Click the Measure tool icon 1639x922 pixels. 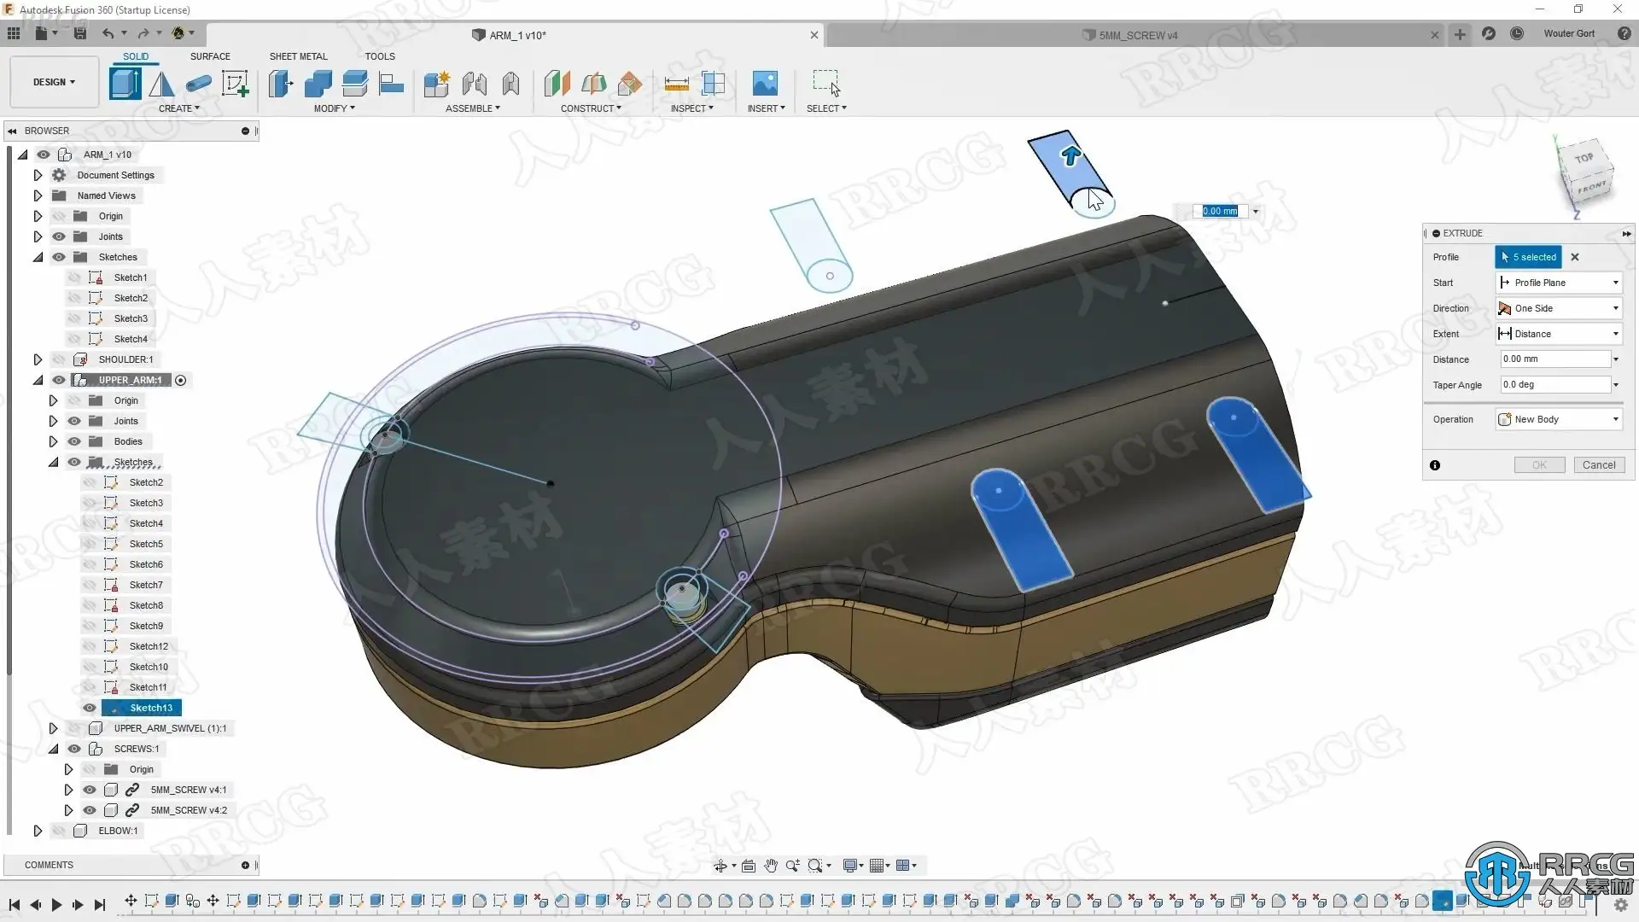pos(676,84)
